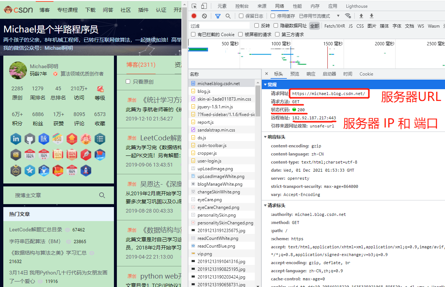The width and height of the screenshot is (445, 287).
Task: Check the 第三方请求 checkbox
Action: pyautogui.click(x=277, y=34)
